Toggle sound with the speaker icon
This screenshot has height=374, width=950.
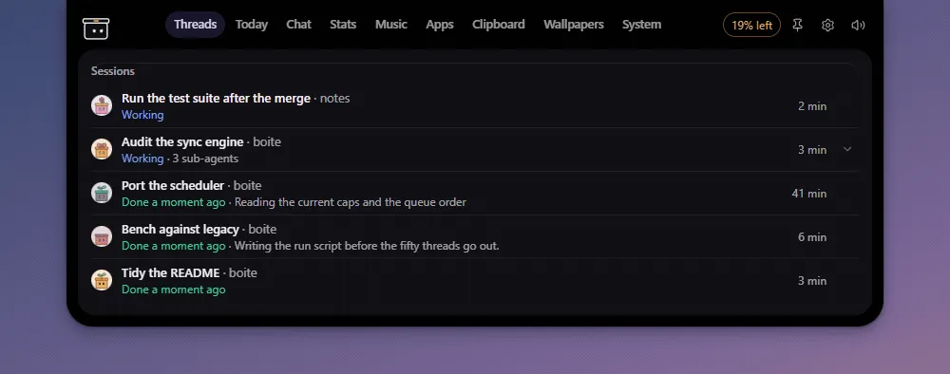tap(858, 25)
